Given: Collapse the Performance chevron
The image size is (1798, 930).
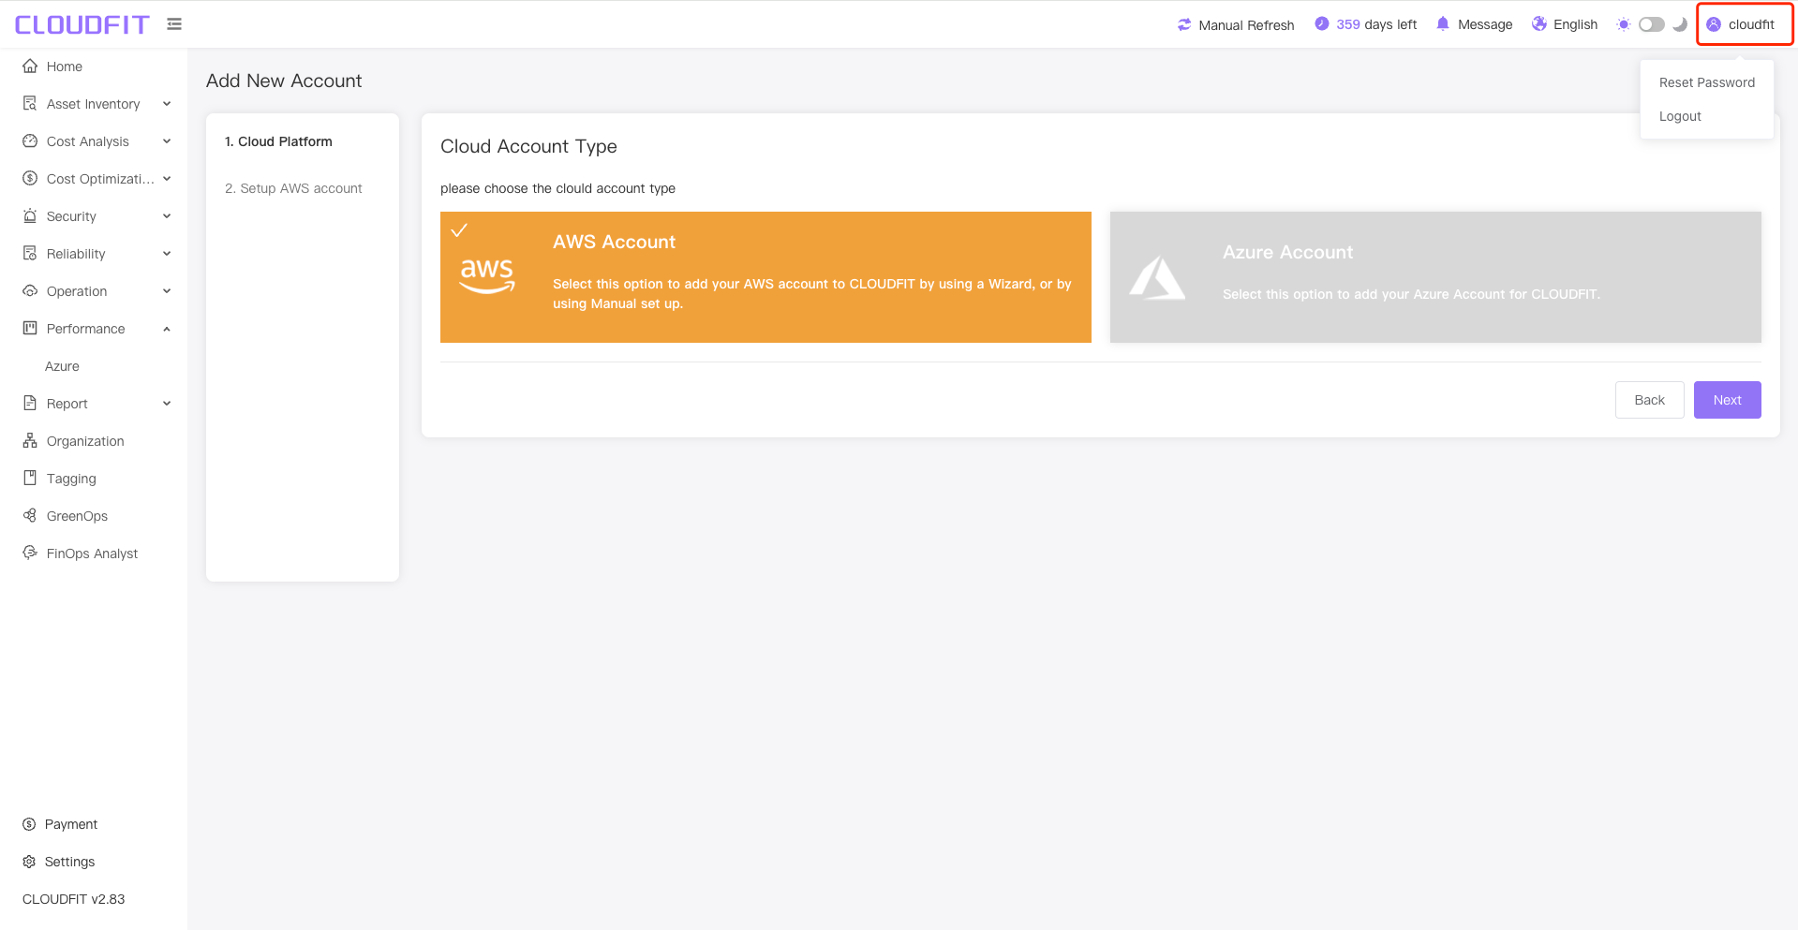Looking at the screenshot, I should coord(167,329).
